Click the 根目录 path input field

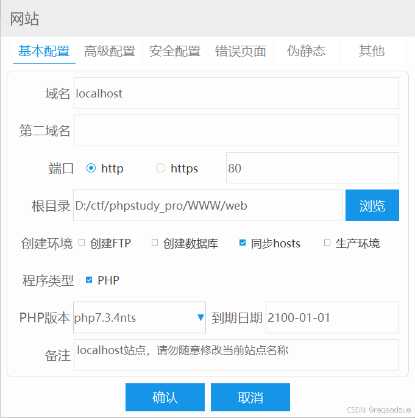tap(208, 205)
